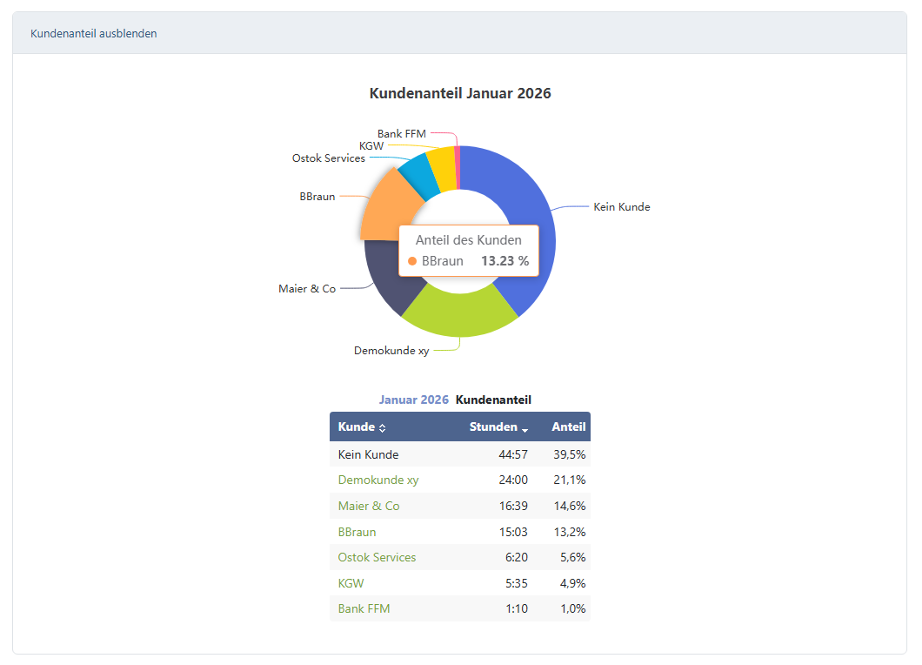
Task: Select the yellow KGW donut segment
Action: [441, 163]
